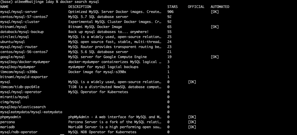The width and height of the screenshot is (297, 135).
Task: Click the official [OK] mark for mysql
Action: point(192,82)
